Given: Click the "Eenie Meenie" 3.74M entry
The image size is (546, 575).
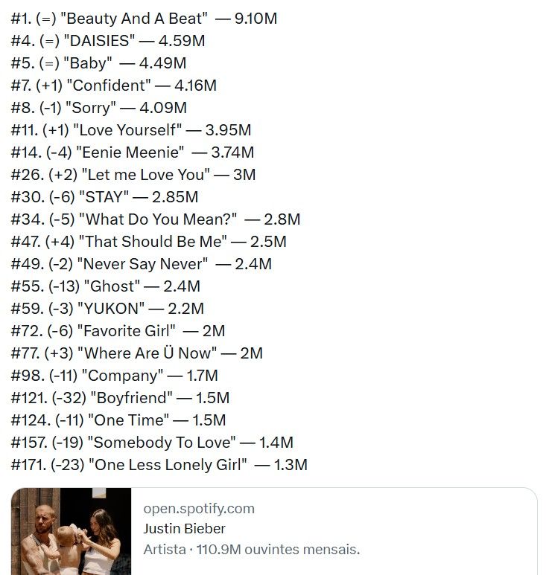Looking at the screenshot, I should [x=133, y=152].
